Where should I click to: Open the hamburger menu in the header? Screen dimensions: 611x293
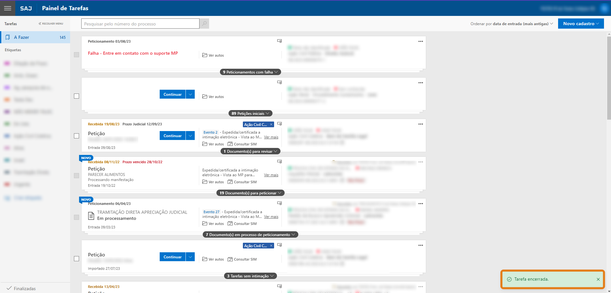click(x=8, y=8)
